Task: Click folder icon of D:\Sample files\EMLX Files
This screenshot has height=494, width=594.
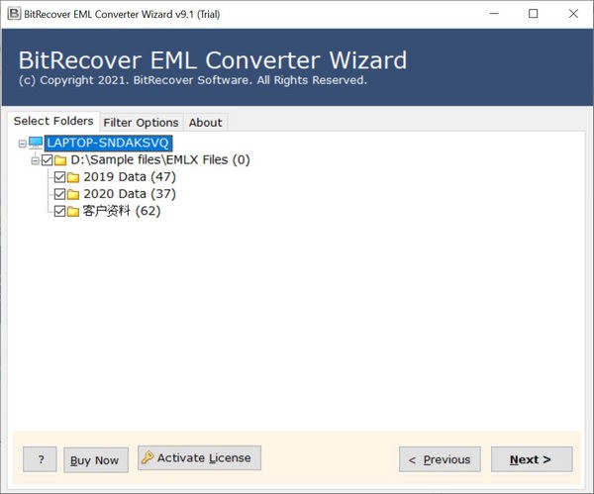Action: click(60, 160)
